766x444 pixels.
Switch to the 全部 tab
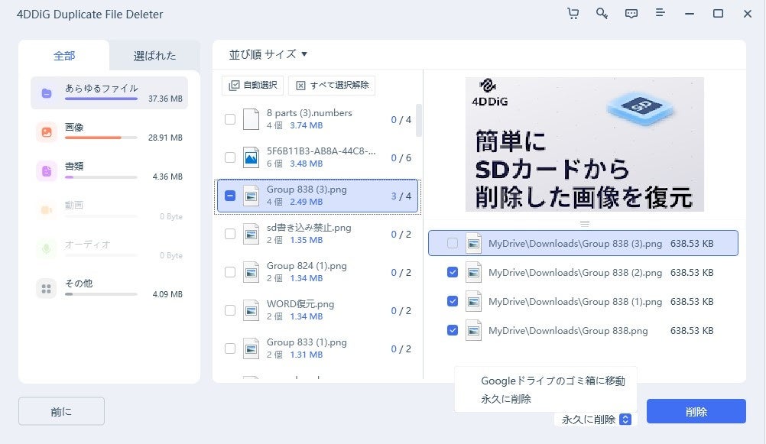[64, 56]
